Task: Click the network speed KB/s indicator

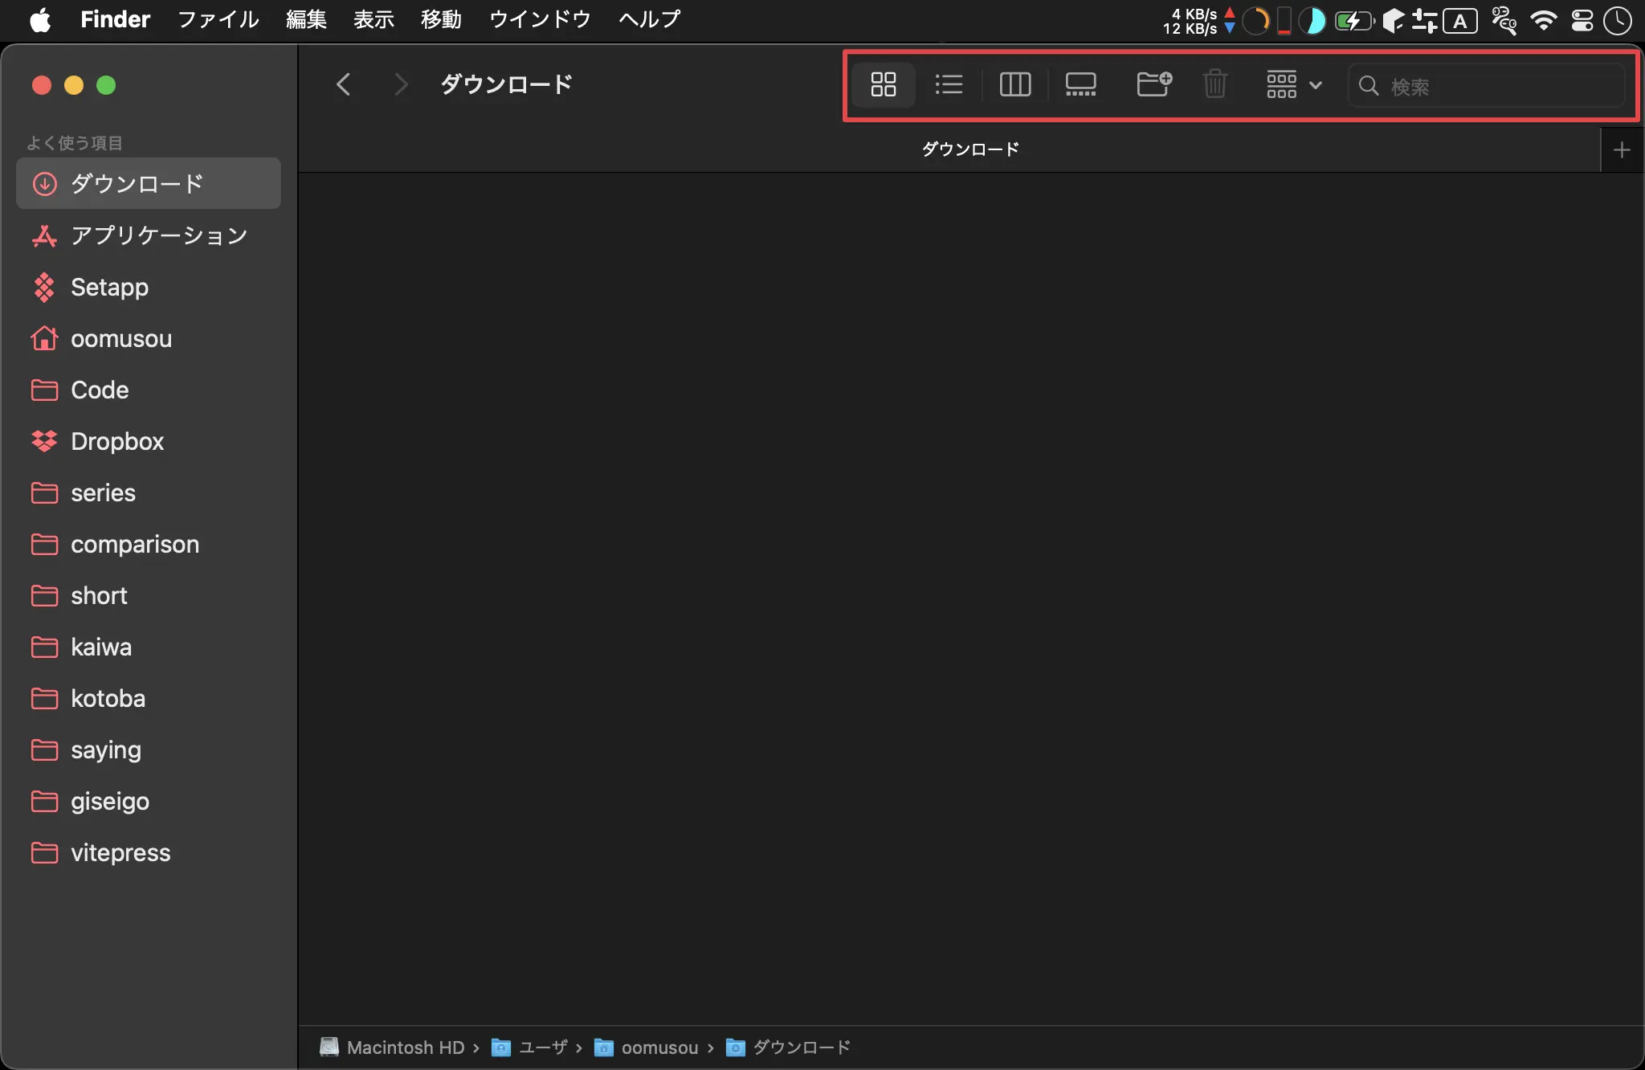Action: point(1198,21)
